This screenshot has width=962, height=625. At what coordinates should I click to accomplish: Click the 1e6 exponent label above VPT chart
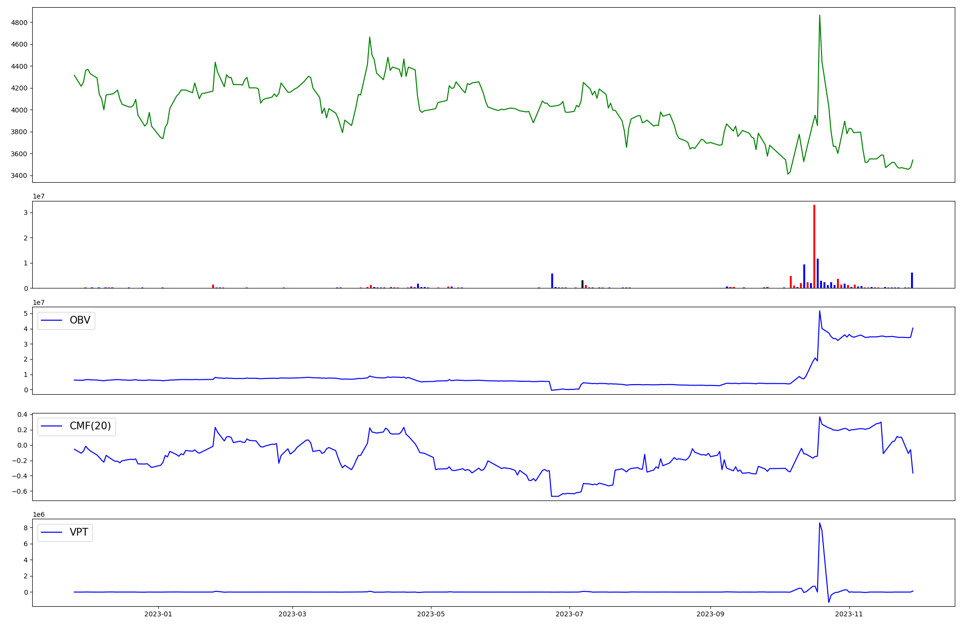(x=39, y=514)
